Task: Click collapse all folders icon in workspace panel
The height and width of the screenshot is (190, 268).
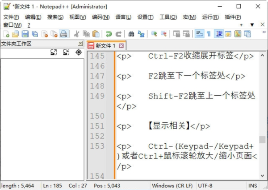Action: pos(66,52)
